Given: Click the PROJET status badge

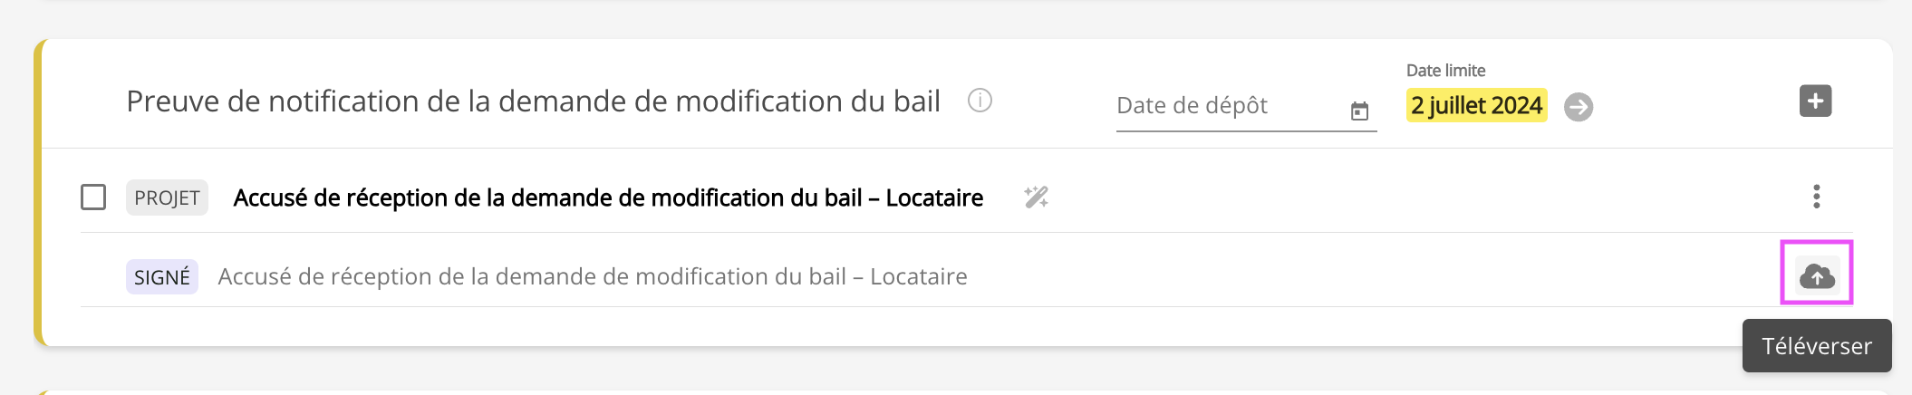Looking at the screenshot, I should (167, 197).
